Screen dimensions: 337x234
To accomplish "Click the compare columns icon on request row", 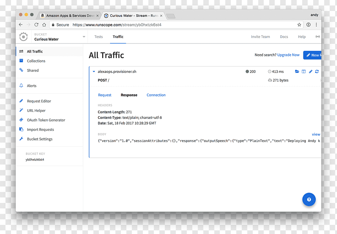I will pyautogui.click(x=304, y=71).
